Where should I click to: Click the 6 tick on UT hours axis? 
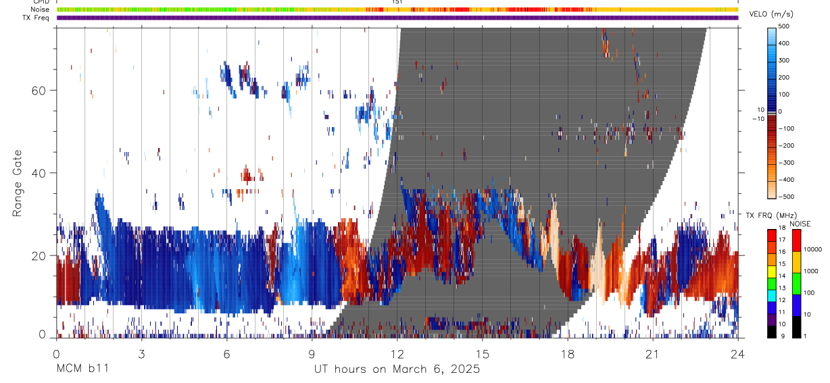tap(226, 355)
